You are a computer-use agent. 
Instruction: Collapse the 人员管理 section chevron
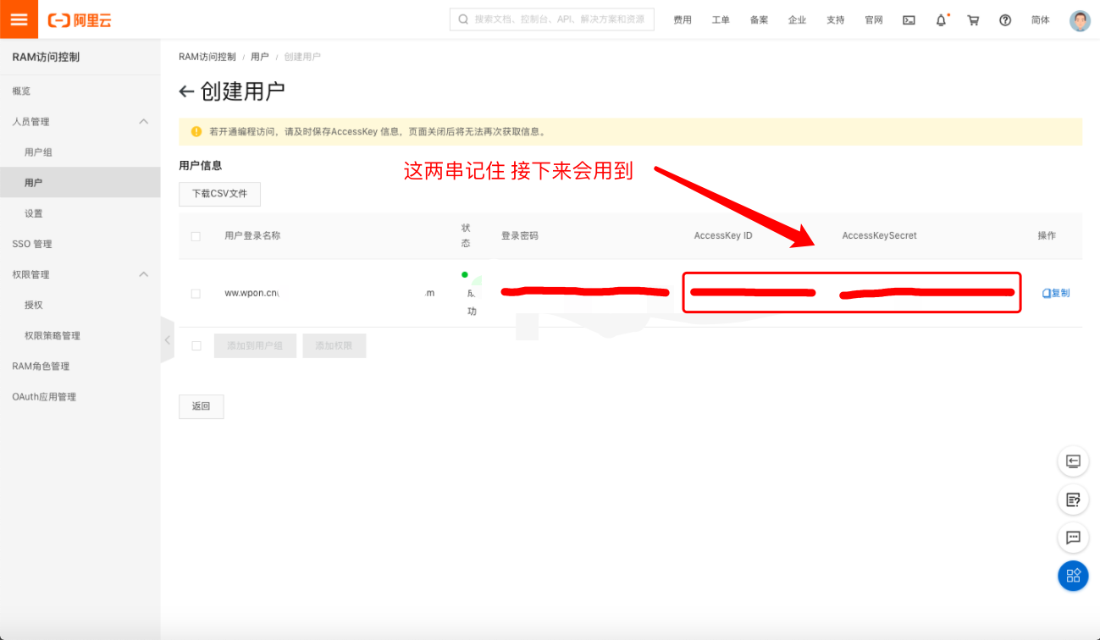tap(144, 121)
